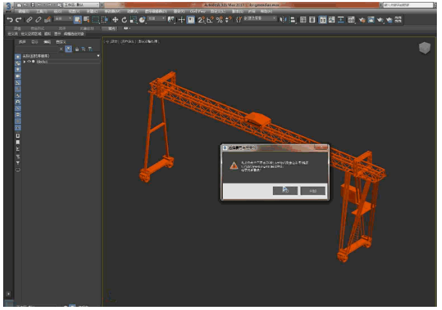Click the keyword search field in title bar
442x310 pixels.
(x=408, y=5)
